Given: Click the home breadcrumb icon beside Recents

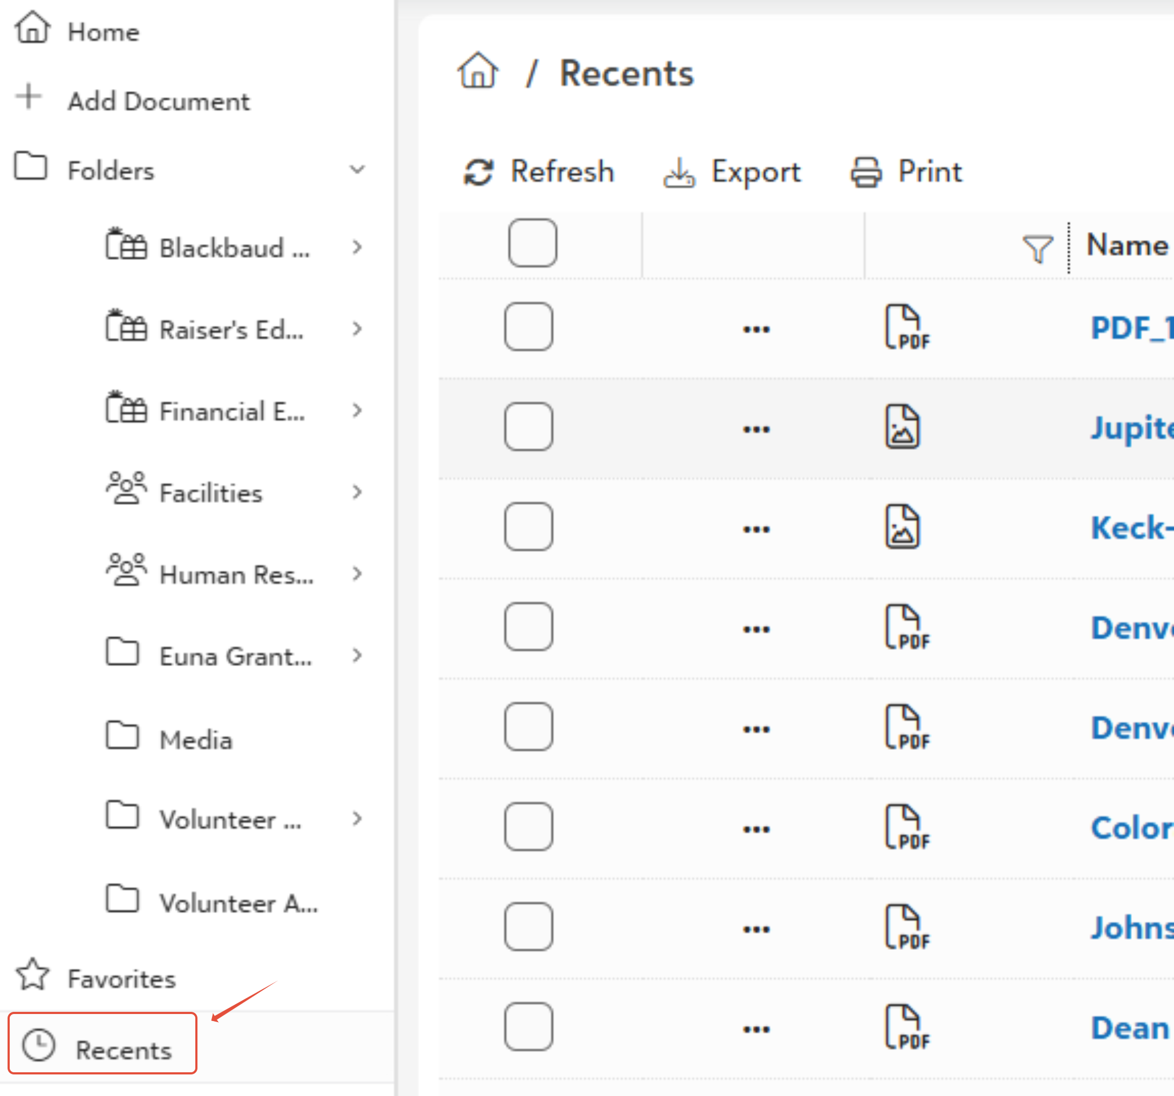Looking at the screenshot, I should pos(477,71).
